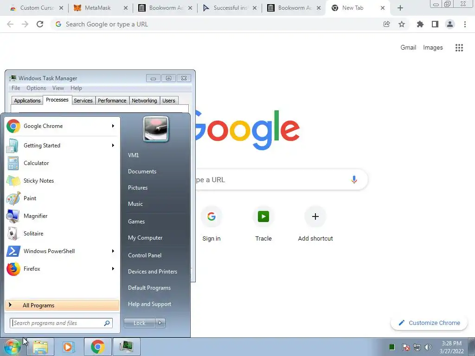This screenshot has height=356, width=475.
Task: Click the green CPU meter tray icon
Action: 392,347
